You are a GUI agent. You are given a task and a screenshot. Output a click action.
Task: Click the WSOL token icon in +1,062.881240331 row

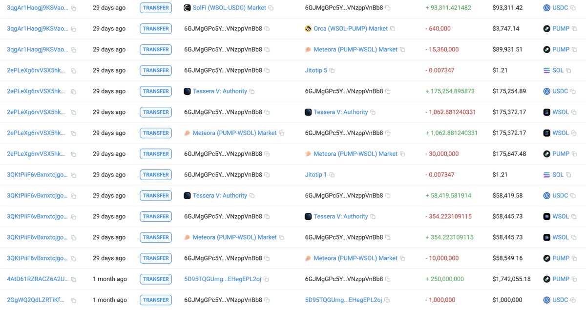[x=547, y=133]
